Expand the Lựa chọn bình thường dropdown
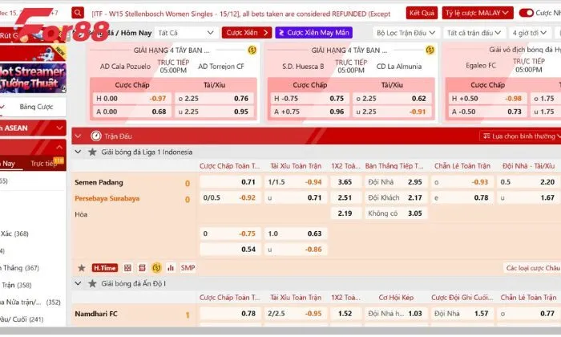Screen dimensions: 561x337 520,136
